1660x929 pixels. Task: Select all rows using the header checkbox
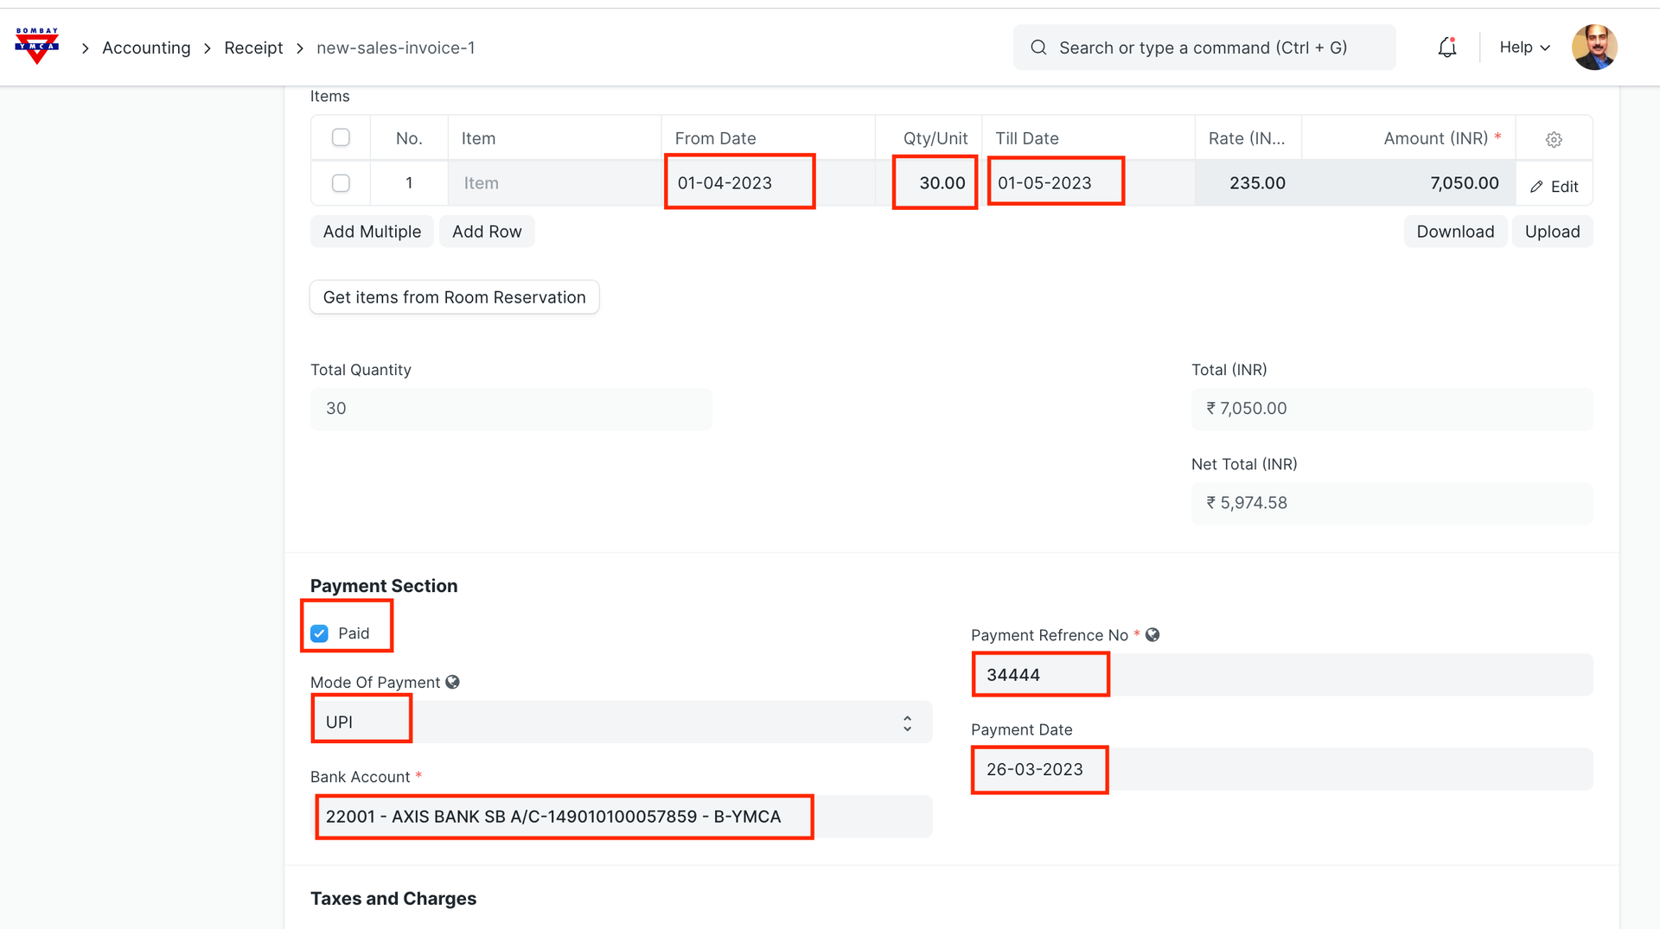point(341,137)
